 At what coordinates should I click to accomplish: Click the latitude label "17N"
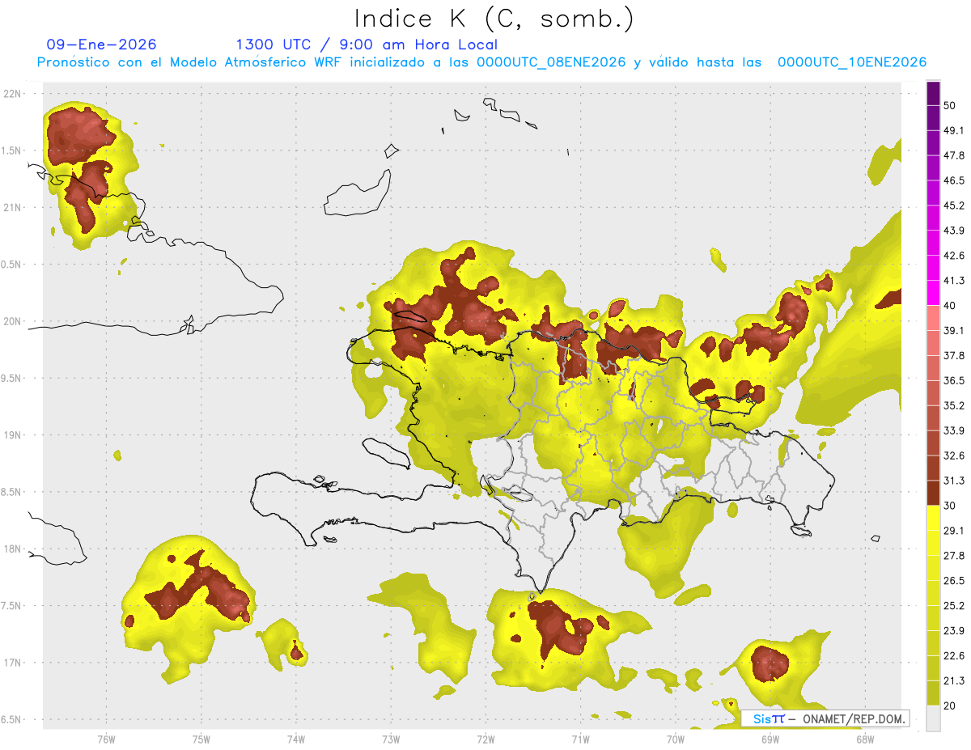(x=14, y=663)
